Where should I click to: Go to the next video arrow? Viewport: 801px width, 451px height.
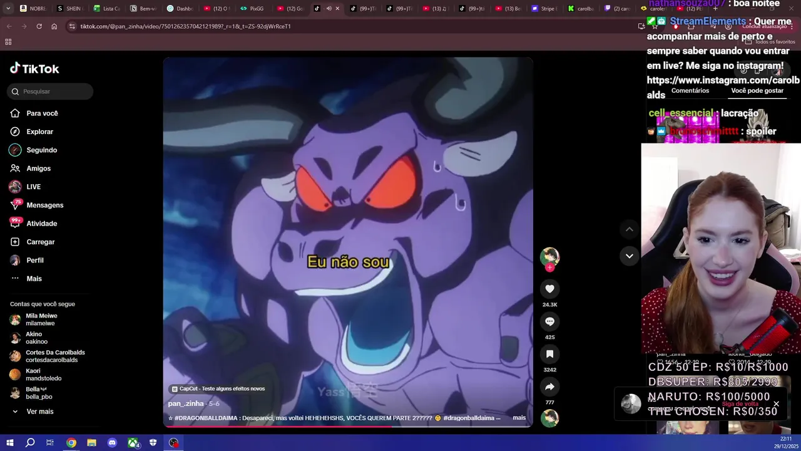[629, 256]
